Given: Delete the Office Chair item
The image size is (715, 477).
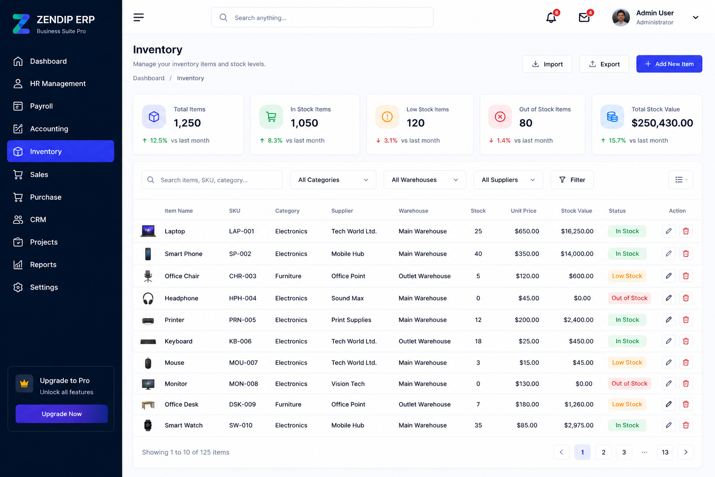Looking at the screenshot, I should click(x=686, y=276).
